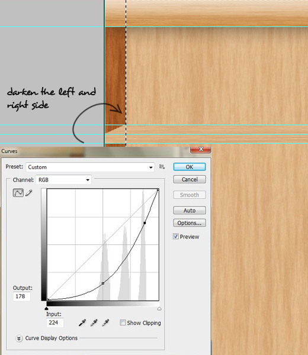Click the white point input slider
This screenshot has height=355, width=308.
(159, 309)
